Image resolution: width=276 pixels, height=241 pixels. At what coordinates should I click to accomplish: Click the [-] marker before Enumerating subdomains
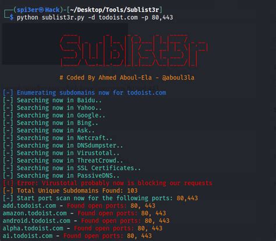[x=8, y=93]
